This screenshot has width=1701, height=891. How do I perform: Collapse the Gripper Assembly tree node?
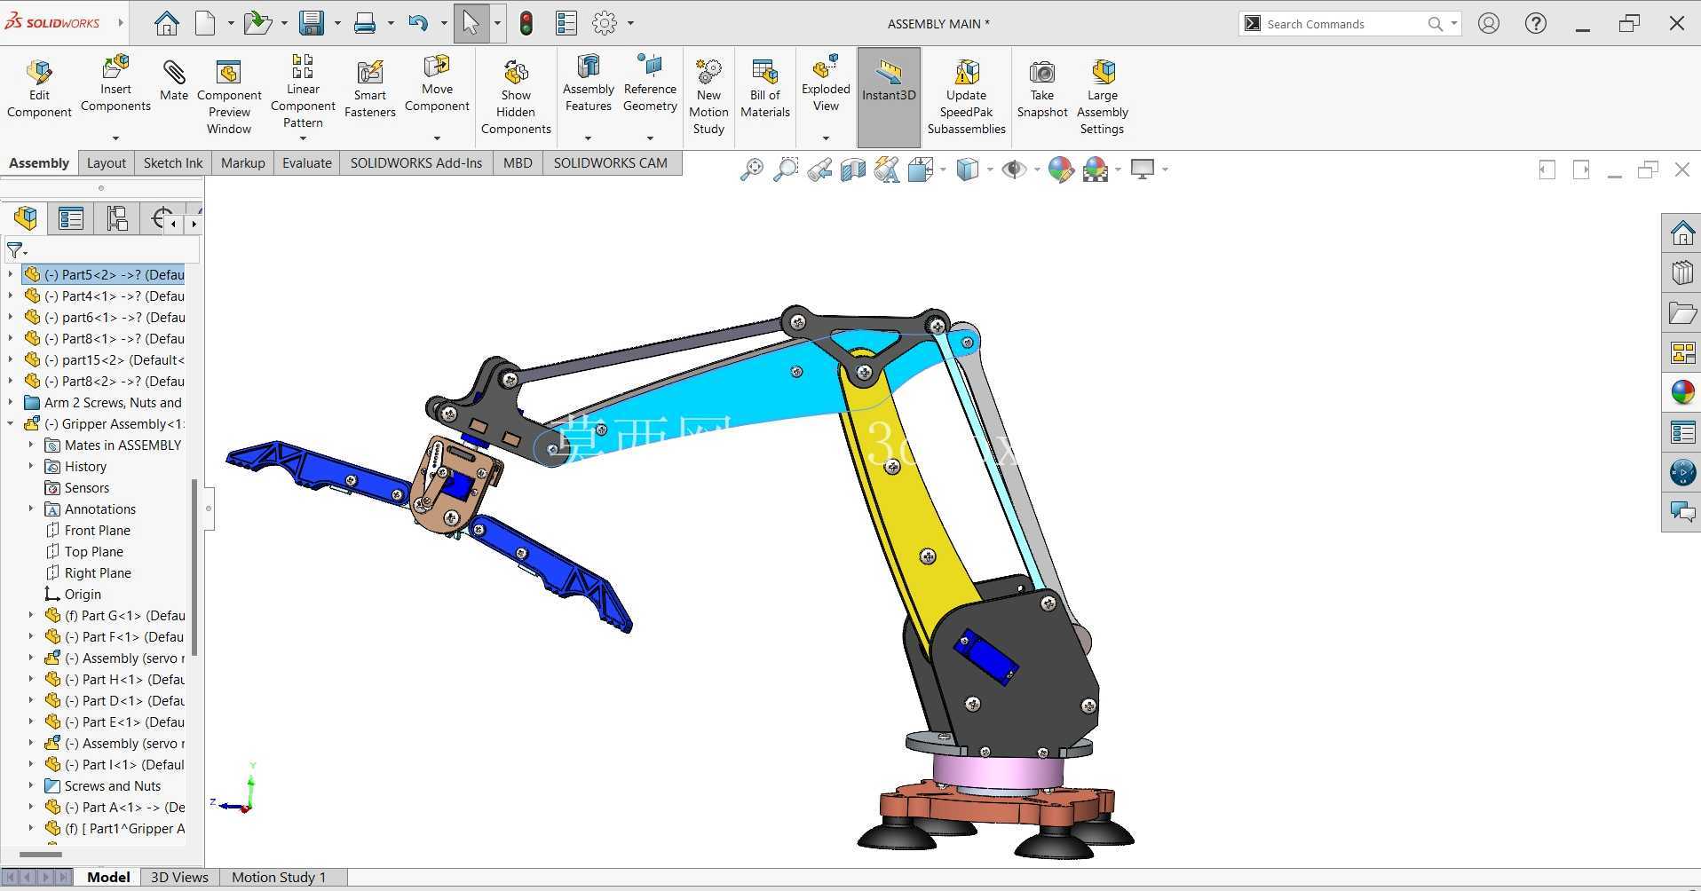[x=11, y=423]
